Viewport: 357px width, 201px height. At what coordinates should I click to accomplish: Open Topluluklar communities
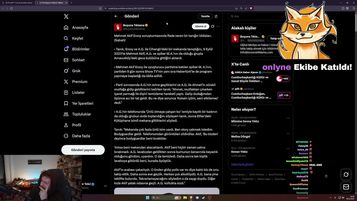click(x=77, y=114)
